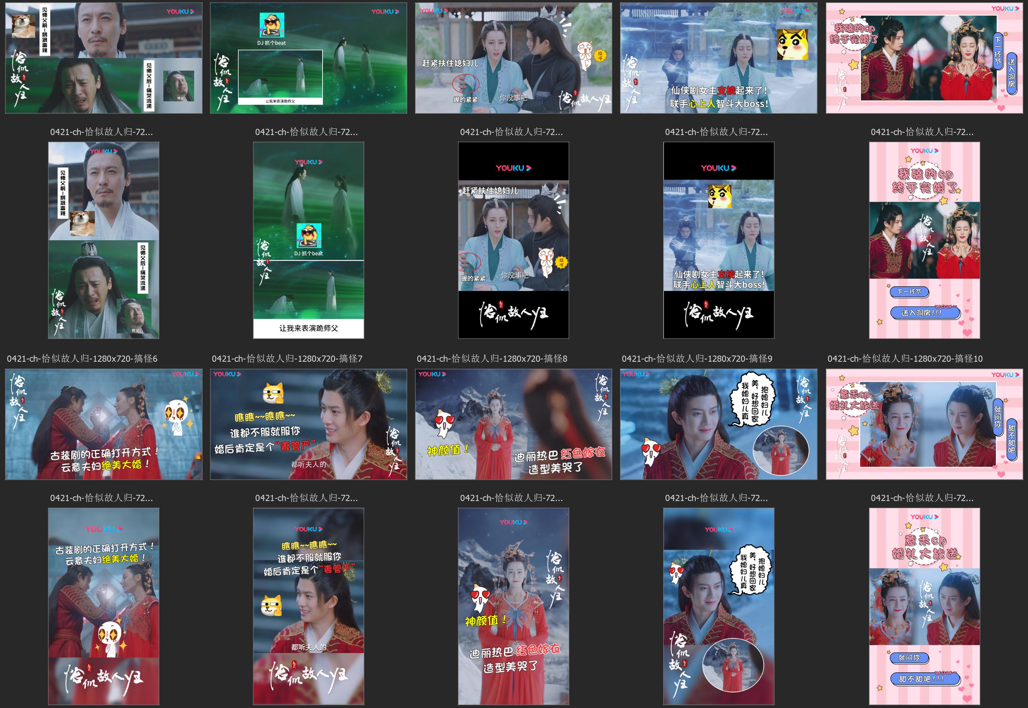
Task: Click truncated file name above portrait 抱媳妇儿 thumbnail
Action: [716, 498]
